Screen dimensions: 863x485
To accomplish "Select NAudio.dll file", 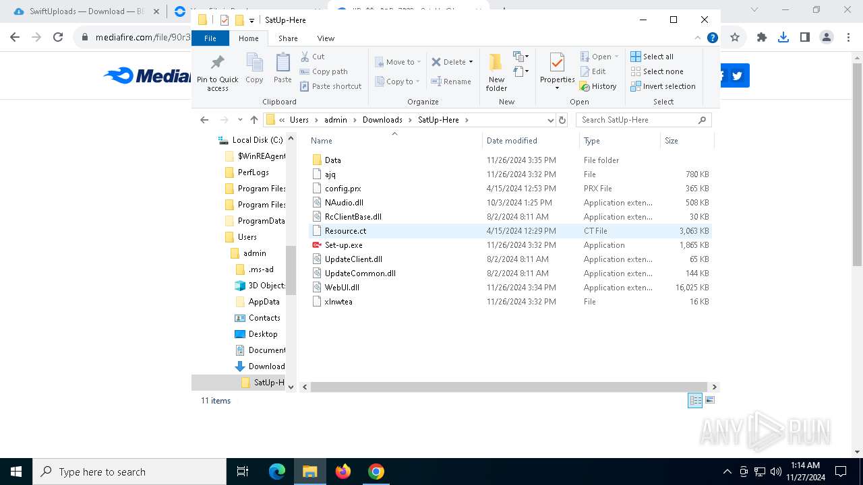I will (x=510, y=203).
